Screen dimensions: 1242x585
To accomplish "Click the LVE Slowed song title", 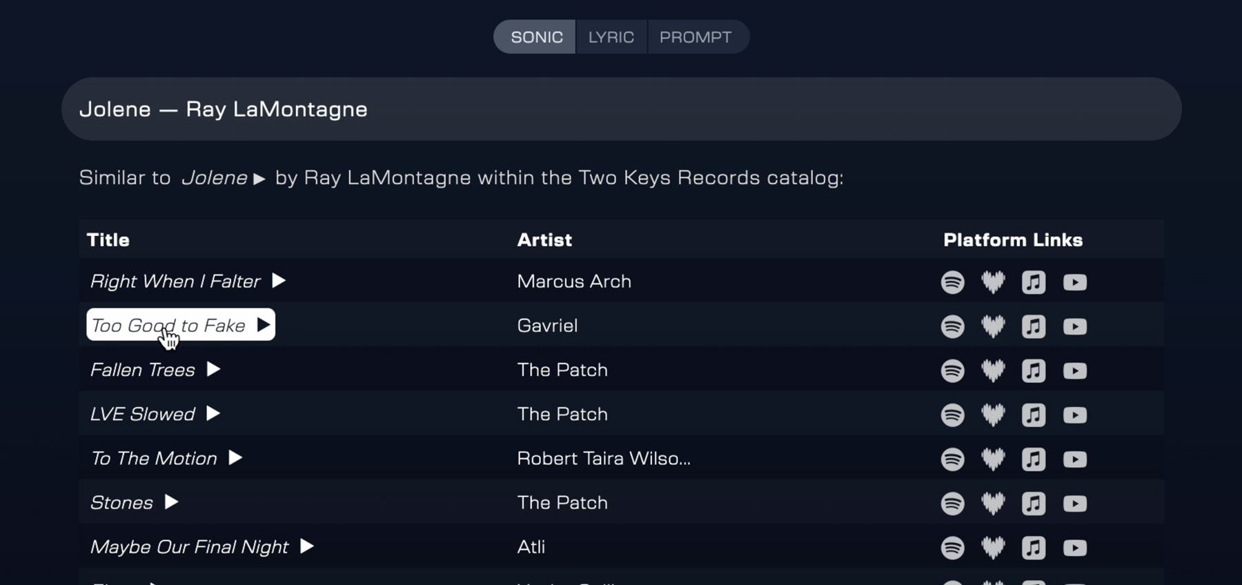I will click(143, 414).
